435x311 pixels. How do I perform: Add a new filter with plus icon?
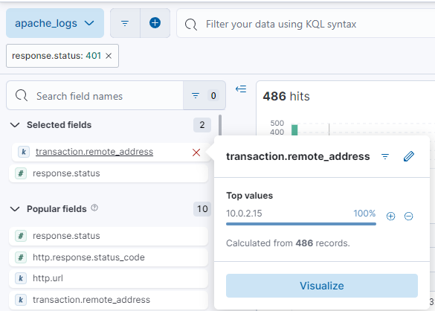pyautogui.click(x=155, y=23)
